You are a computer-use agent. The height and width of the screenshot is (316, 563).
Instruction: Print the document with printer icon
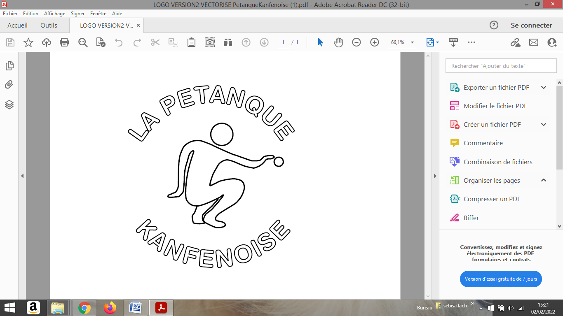[x=64, y=42]
